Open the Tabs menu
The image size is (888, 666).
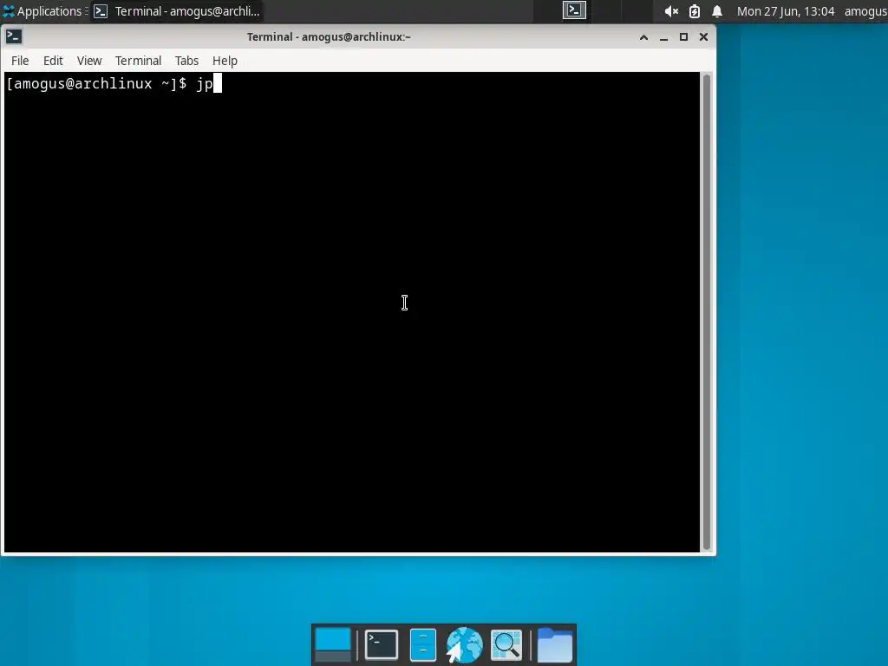(186, 61)
